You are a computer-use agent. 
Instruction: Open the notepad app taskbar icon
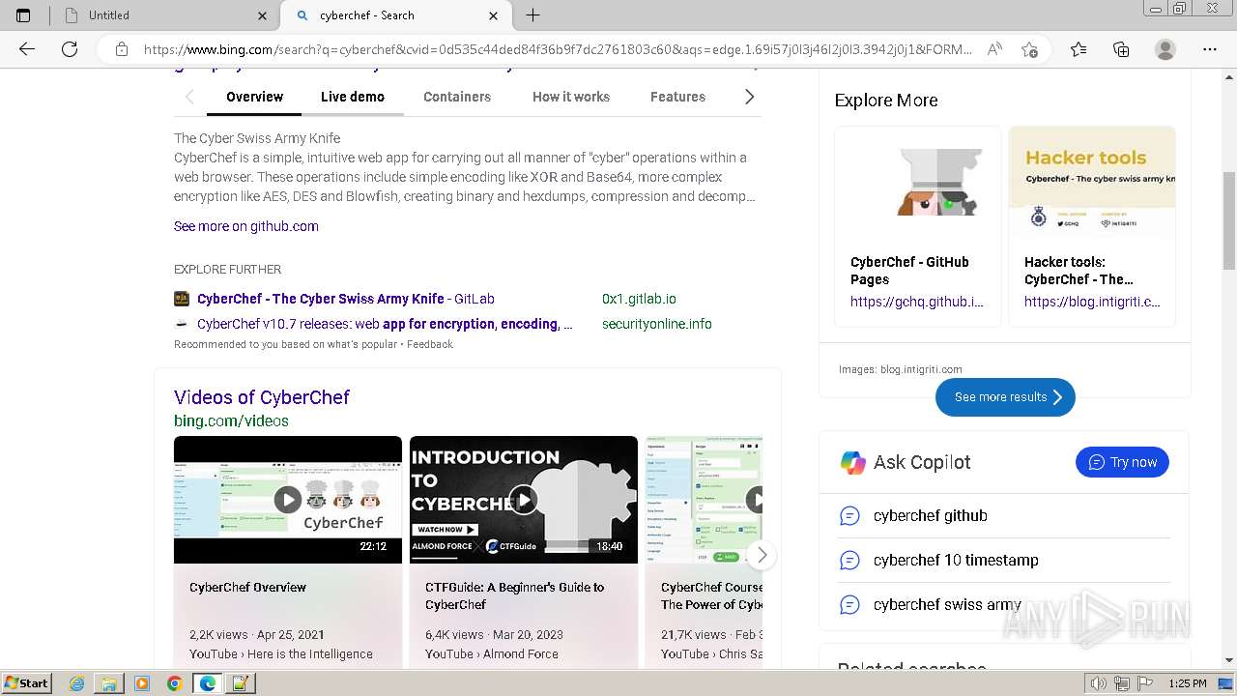[240, 683]
